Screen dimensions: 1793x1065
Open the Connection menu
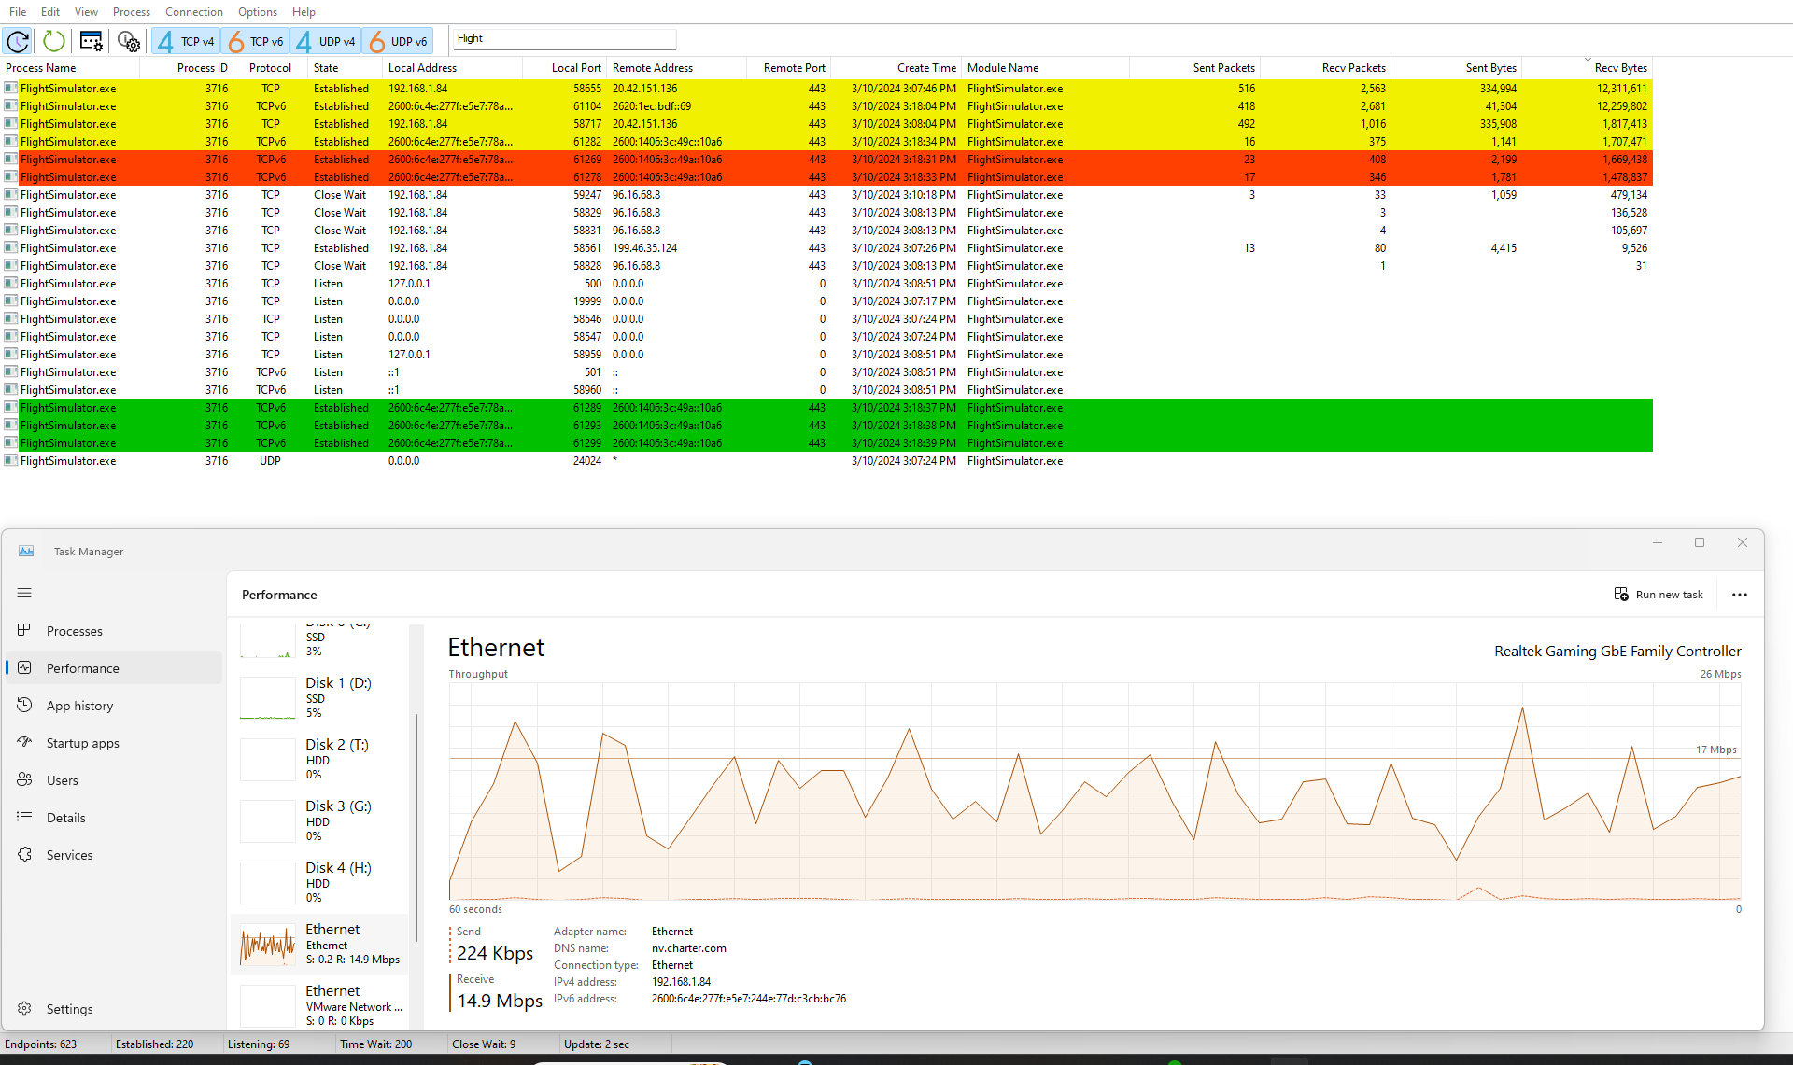(x=193, y=12)
